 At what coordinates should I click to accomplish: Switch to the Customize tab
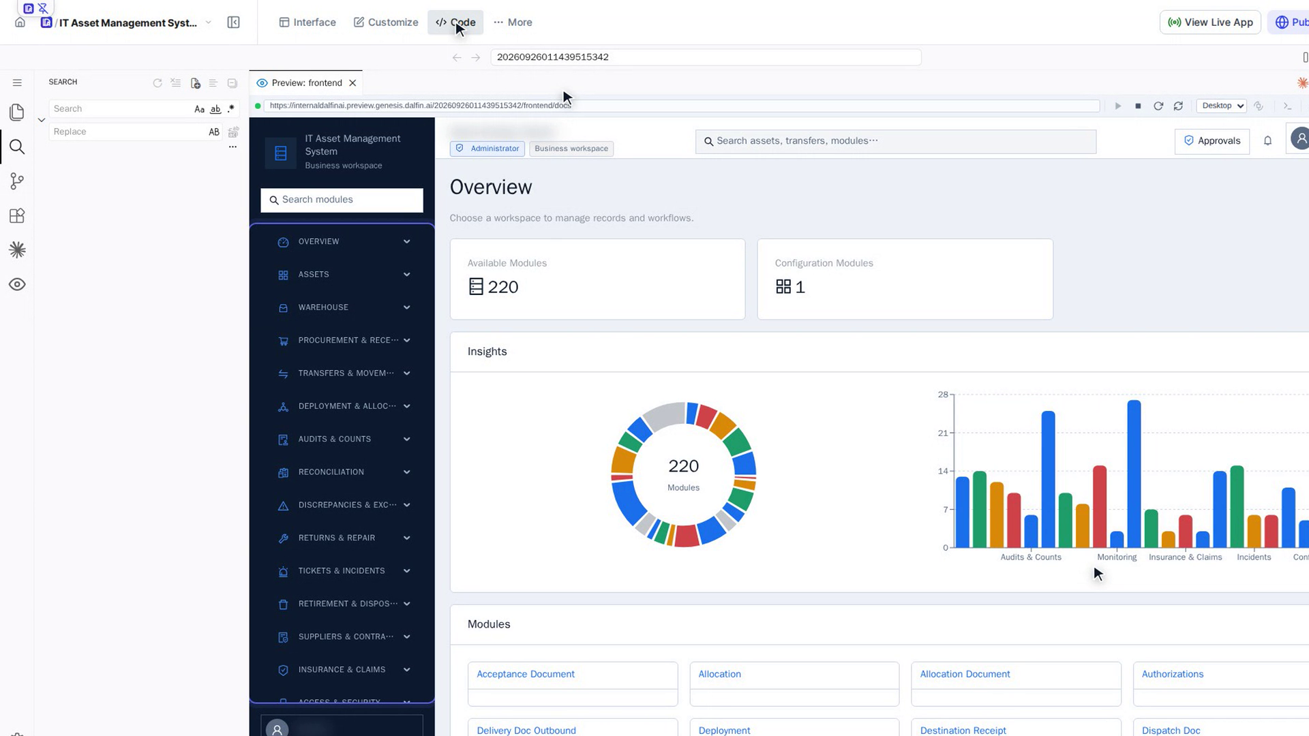coord(386,22)
